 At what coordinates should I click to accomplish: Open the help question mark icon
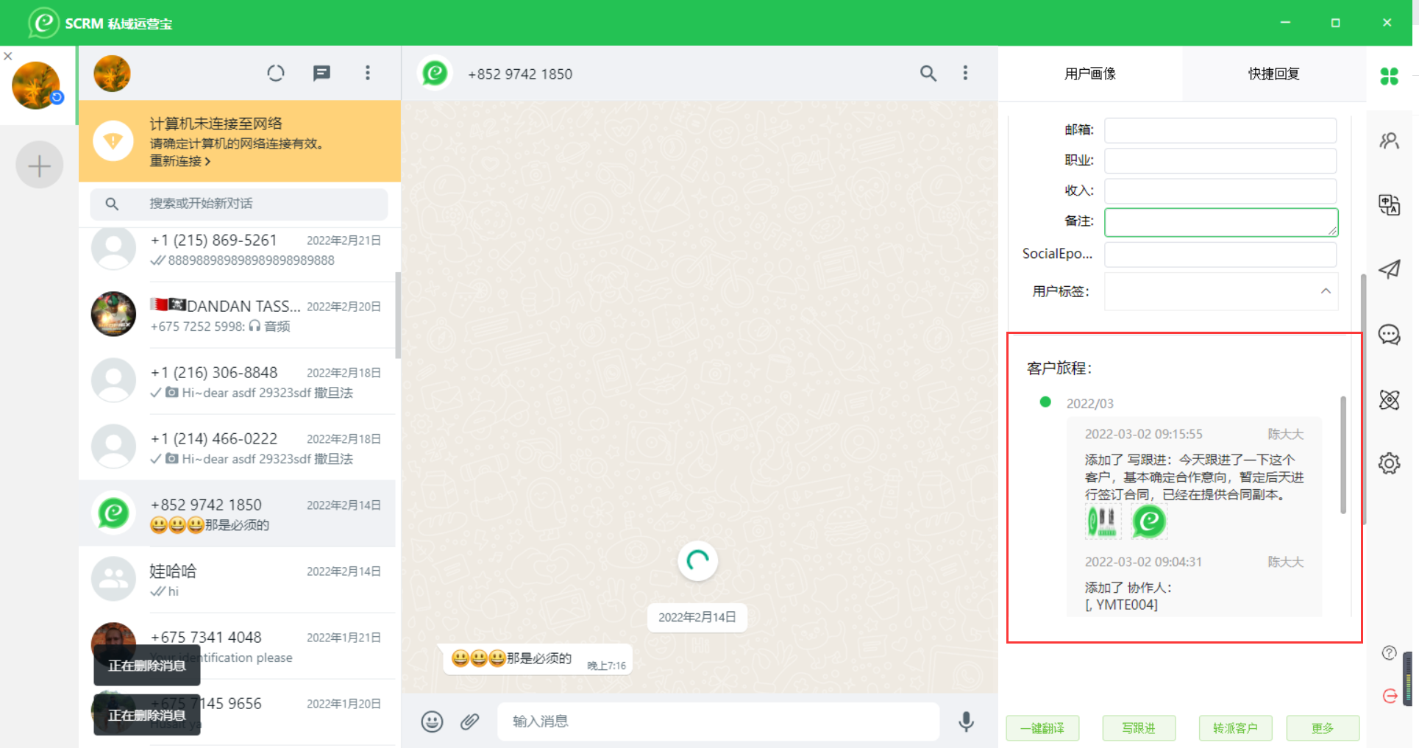click(x=1389, y=653)
